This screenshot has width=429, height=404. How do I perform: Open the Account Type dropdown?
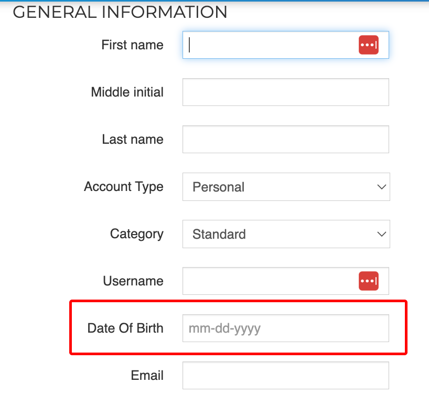[286, 187]
